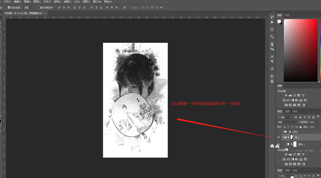Open the 文件(F) menu

[x=7, y=2]
